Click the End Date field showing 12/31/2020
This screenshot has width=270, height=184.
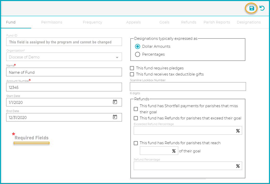click(x=64, y=117)
